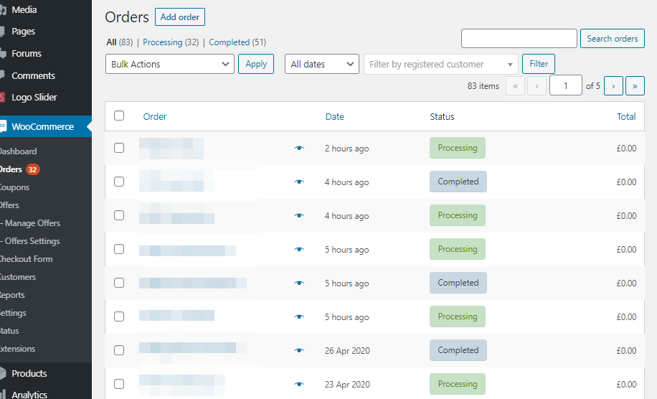Select checkbox for the 26 Apr 2020 order
Screen dimensions: 657x399
point(119,350)
